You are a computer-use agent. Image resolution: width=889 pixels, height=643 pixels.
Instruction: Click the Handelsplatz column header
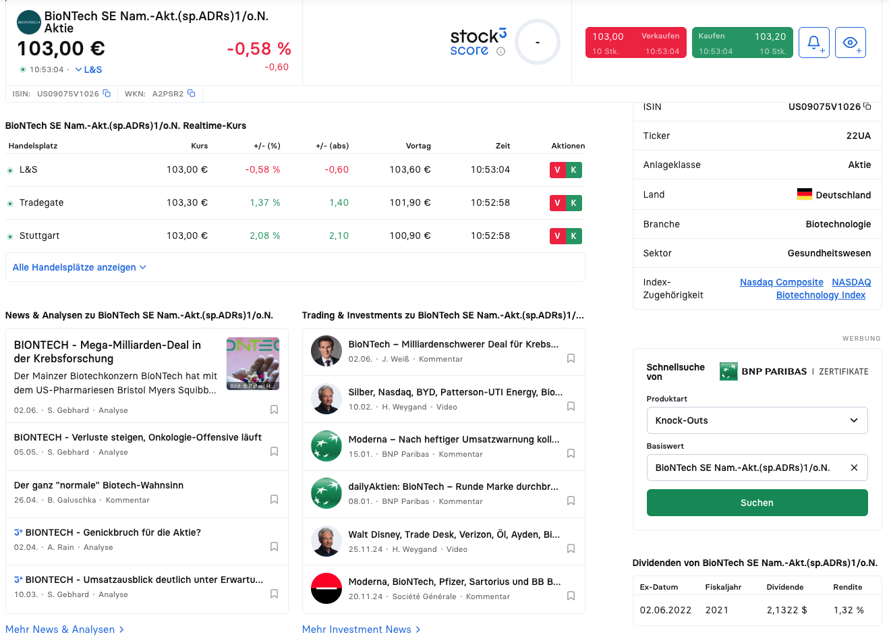pos(33,146)
